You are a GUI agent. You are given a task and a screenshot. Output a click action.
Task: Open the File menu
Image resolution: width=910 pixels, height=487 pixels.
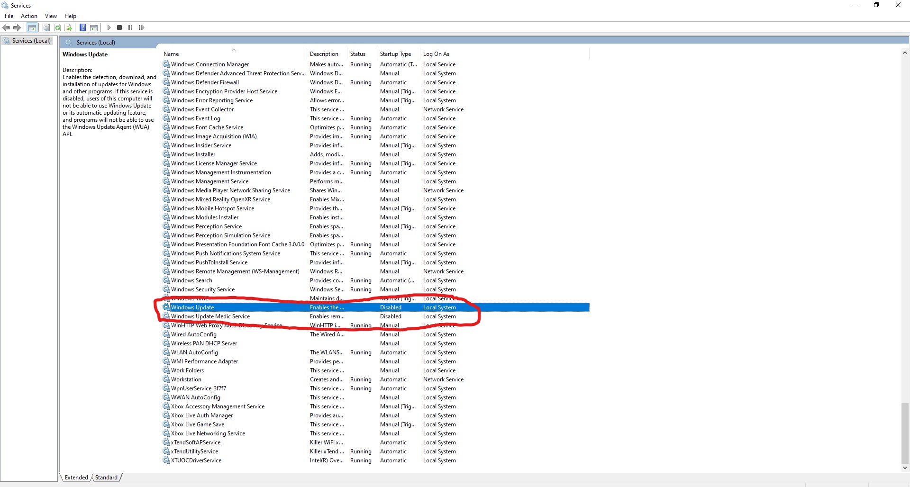[9, 16]
